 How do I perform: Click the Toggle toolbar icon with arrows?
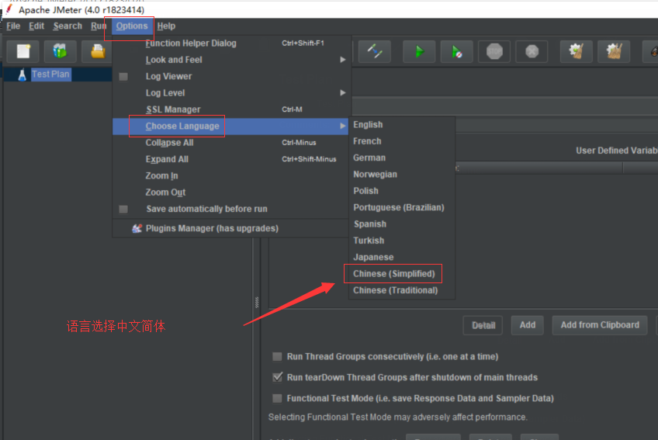click(x=374, y=52)
